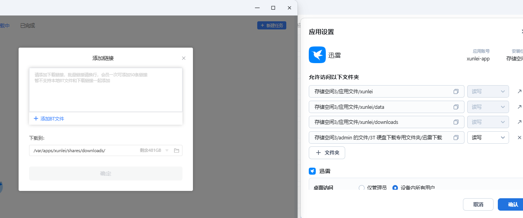Close the 添加链接 dialog
Screen dimensions: 523x218
pos(184,58)
